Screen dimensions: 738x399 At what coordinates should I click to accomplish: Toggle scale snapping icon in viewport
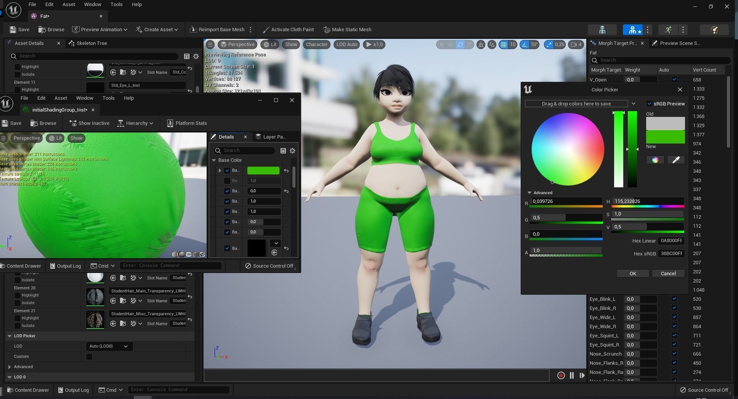549,45
